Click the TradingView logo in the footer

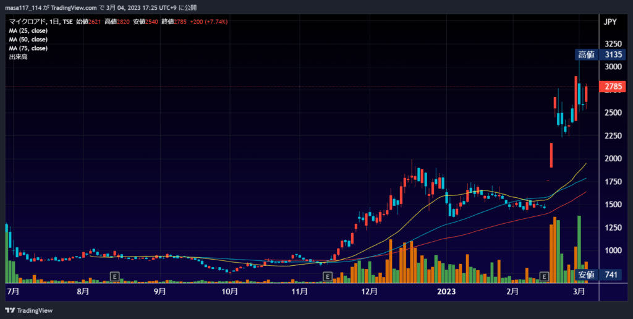[x=28, y=310]
